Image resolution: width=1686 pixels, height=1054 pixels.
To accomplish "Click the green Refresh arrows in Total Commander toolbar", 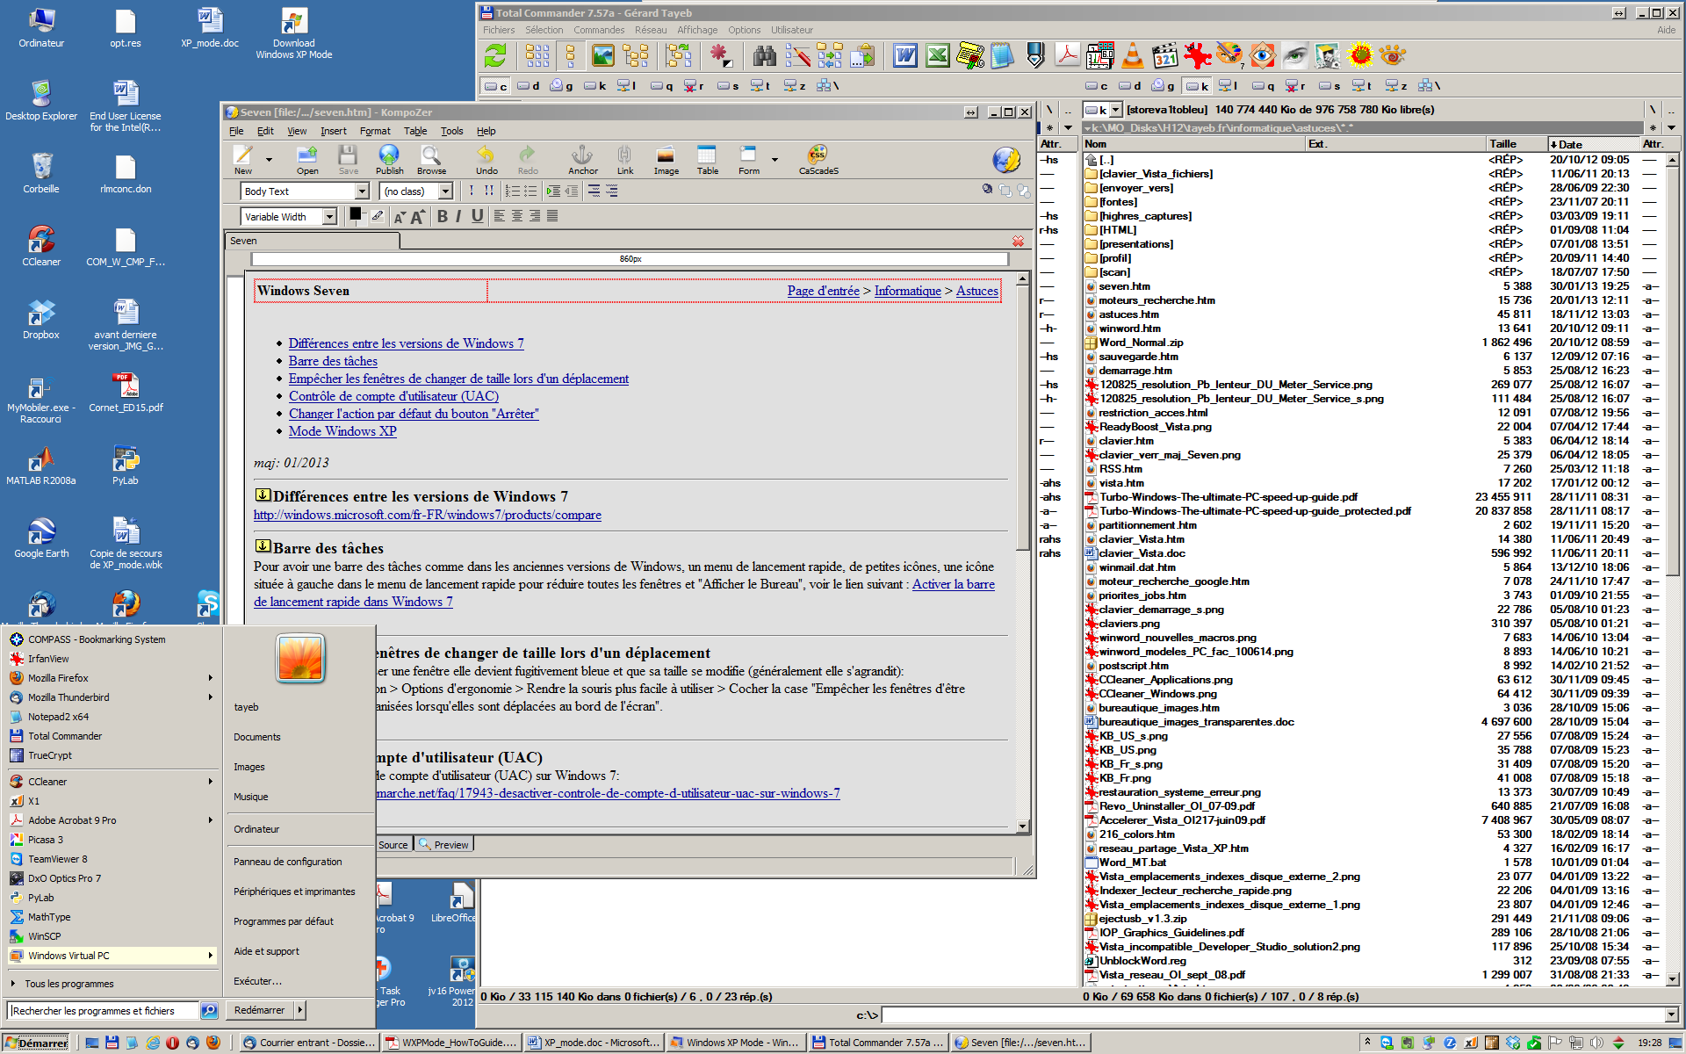I will tap(495, 56).
